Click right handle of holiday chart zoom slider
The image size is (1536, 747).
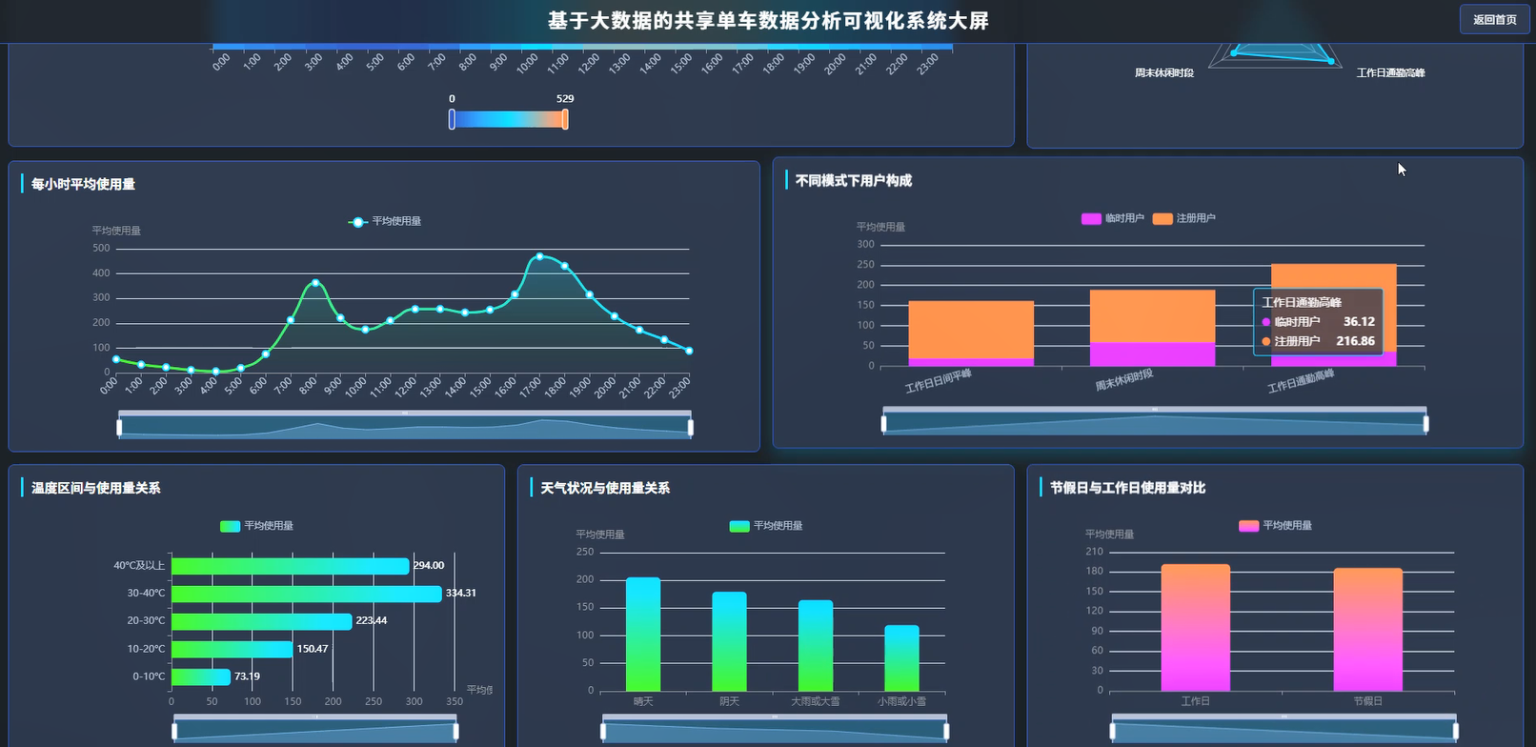click(1455, 732)
